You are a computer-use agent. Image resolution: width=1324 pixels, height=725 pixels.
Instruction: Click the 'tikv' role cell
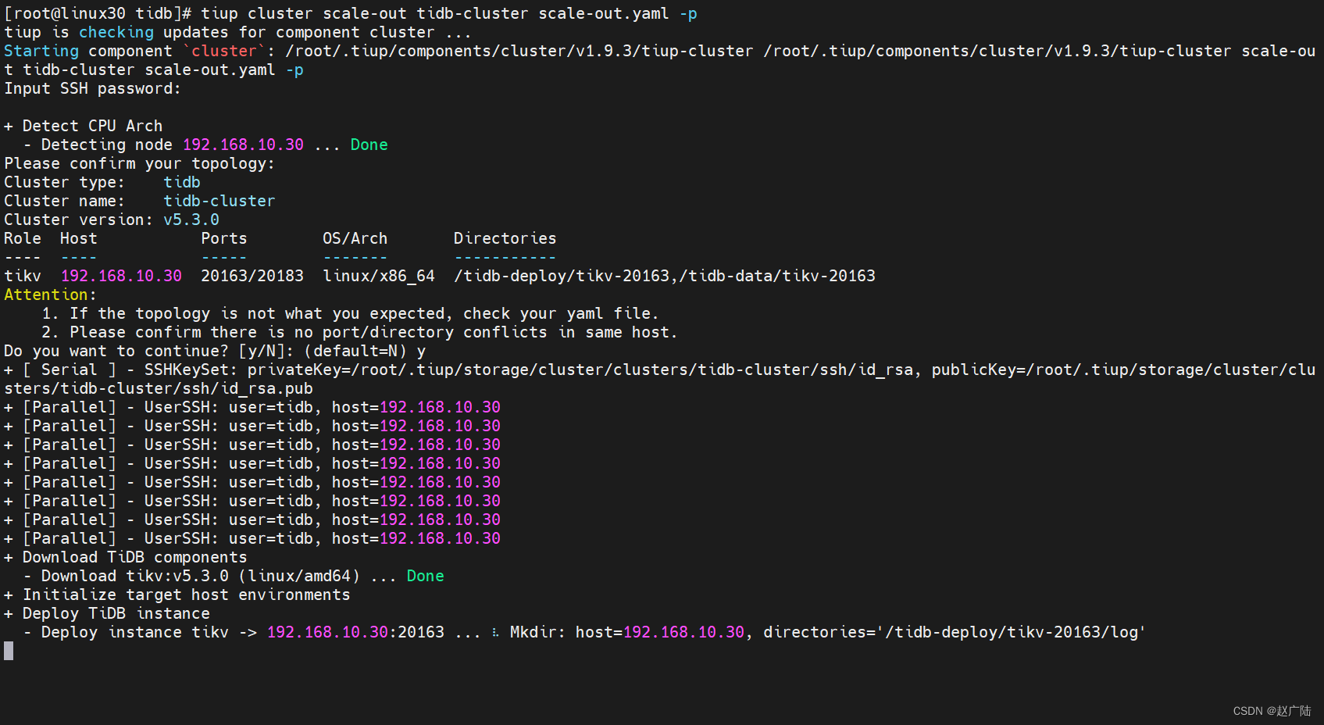pos(23,276)
